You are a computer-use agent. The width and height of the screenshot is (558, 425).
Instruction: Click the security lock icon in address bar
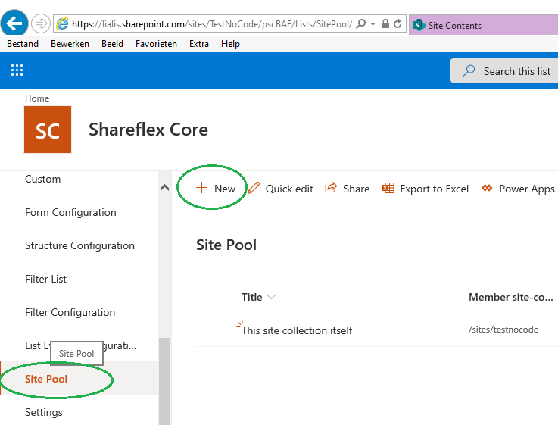[385, 23]
